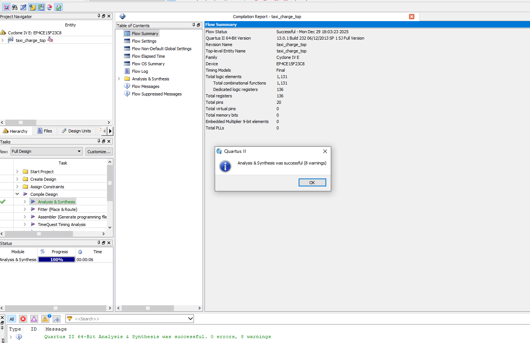Click the Cyclone IV E device warning icon

[x=3, y=32]
